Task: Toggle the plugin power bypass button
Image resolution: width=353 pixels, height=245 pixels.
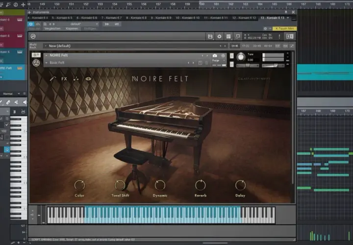Action: pyautogui.click(x=31, y=24)
